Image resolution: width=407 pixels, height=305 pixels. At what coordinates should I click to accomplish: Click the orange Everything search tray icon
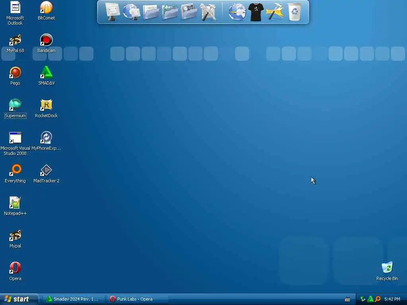[x=378, y=299]
